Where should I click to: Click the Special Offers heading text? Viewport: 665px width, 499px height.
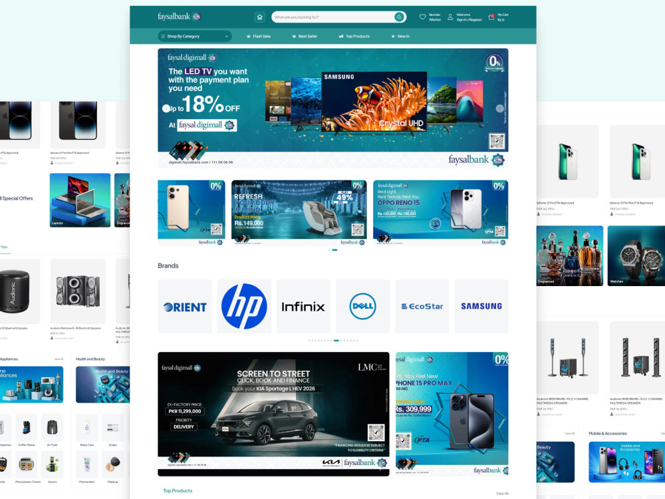point(17,198)
